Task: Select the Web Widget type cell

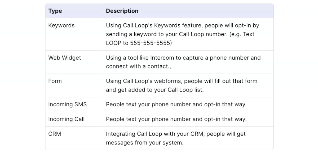Action: point(74,62)
